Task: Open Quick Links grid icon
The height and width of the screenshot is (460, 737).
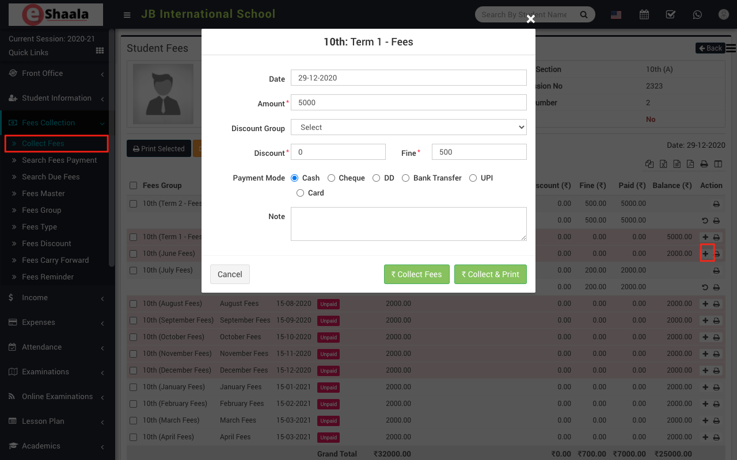Action: point(100,51)
